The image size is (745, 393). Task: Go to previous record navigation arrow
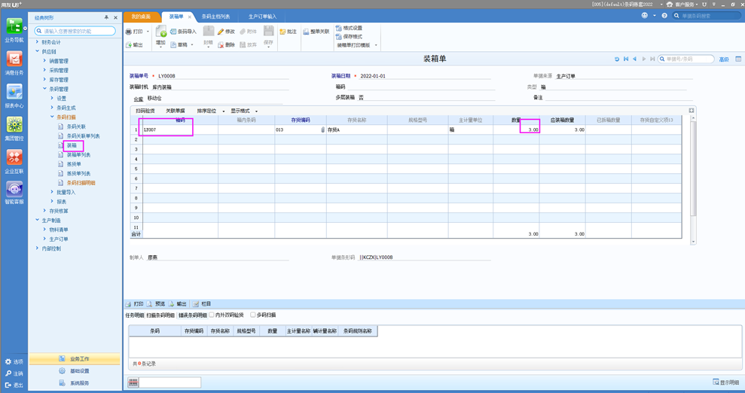tap(634, 59)
